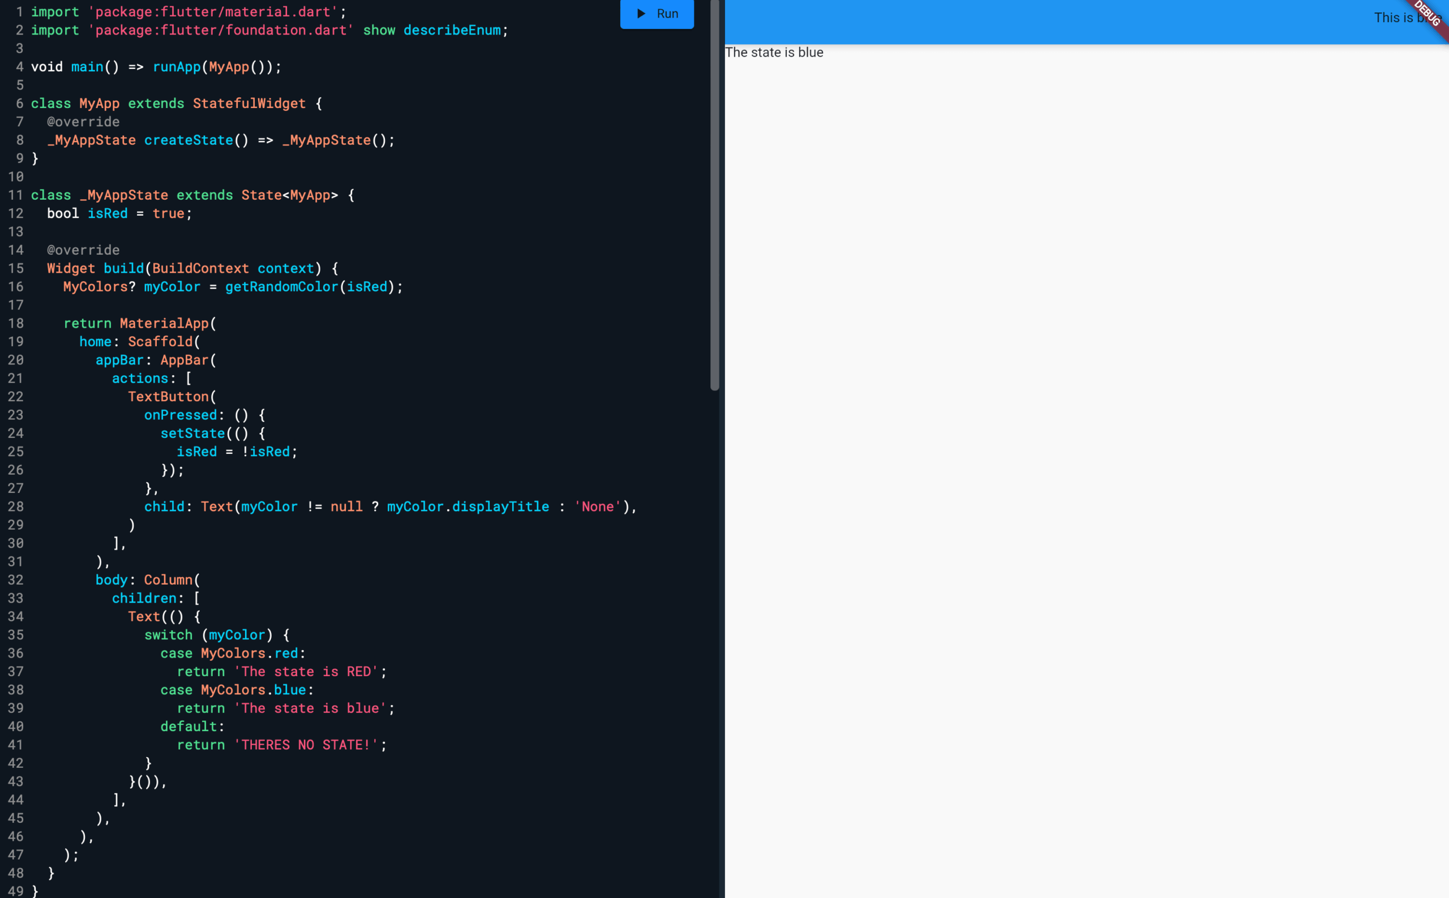Click the code editor vertical scrollbar thumb
The image size is (1449, 898).
click(714, 196)
